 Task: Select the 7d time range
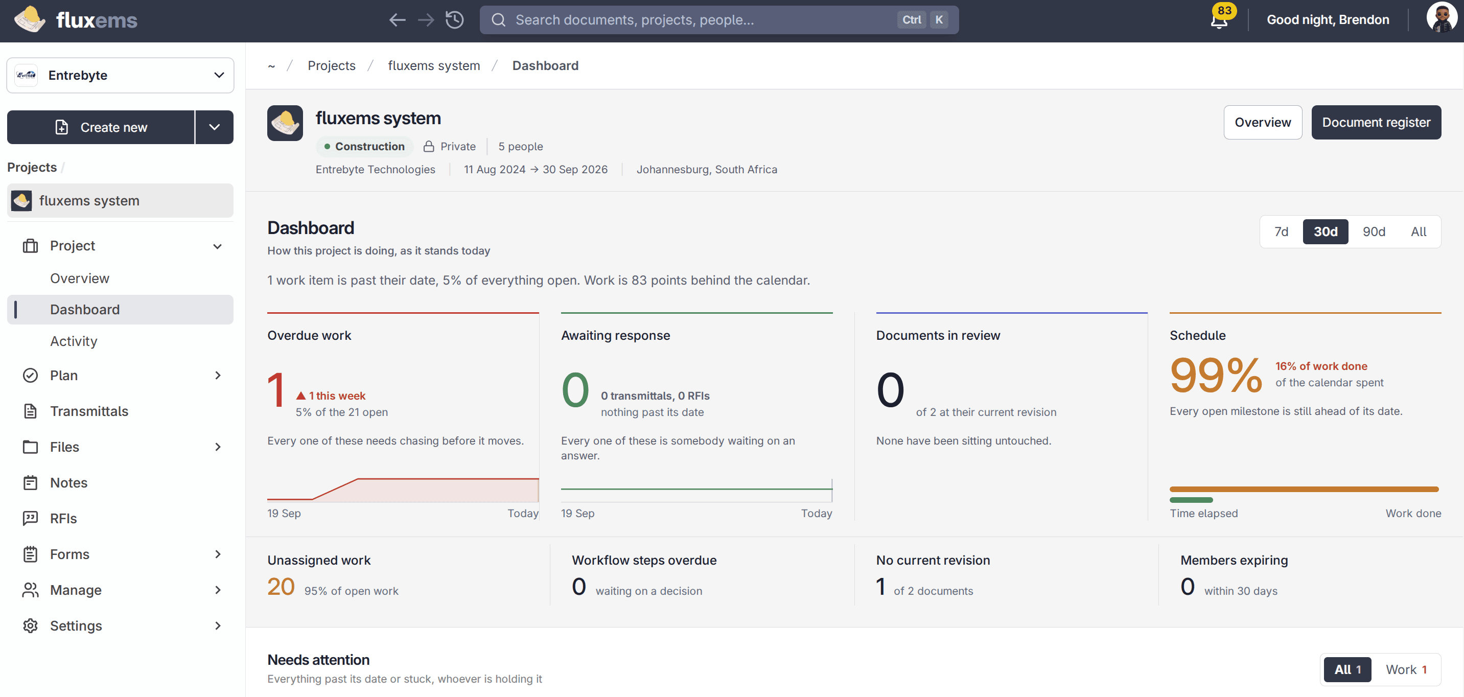(1281, 231)
